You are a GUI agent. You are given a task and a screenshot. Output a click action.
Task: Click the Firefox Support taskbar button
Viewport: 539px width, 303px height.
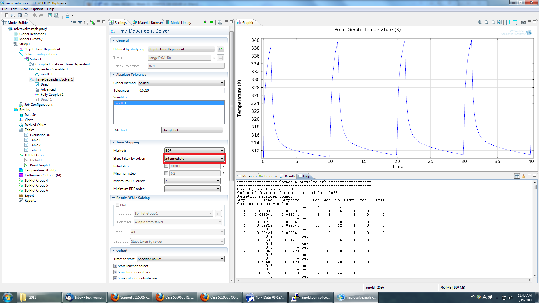pyautogui.click(x=130, y=297)
